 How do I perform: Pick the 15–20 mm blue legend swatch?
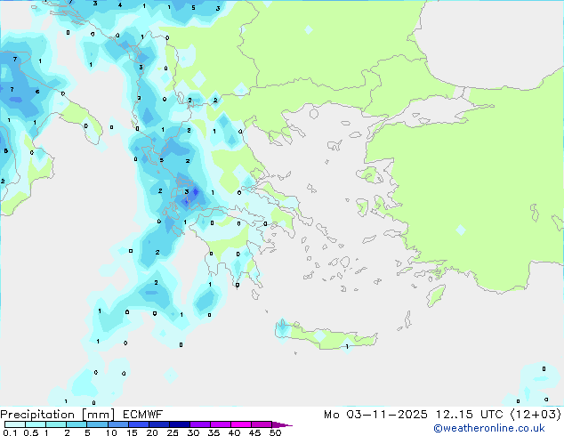point(139,424)
